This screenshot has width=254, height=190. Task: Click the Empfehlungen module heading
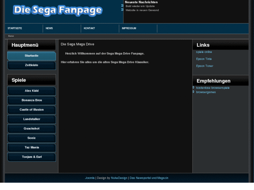(213, 81)
